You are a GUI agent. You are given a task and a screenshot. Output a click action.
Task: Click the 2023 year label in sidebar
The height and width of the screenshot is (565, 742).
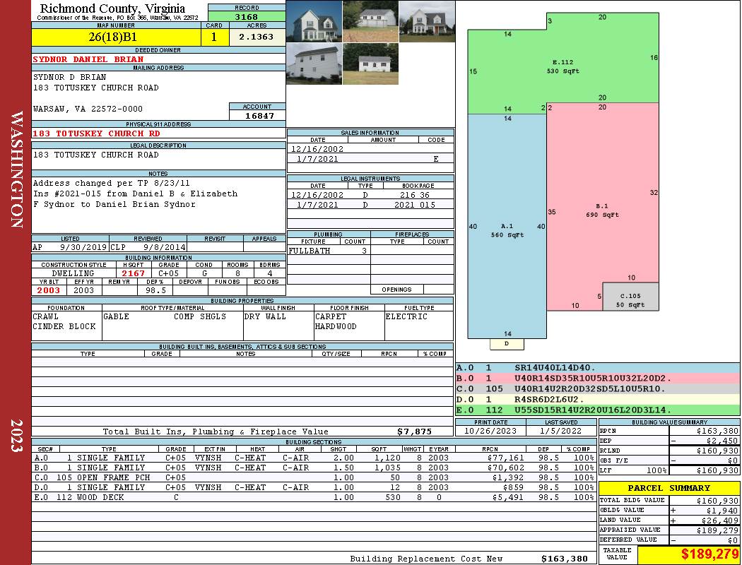pos(16,435)
